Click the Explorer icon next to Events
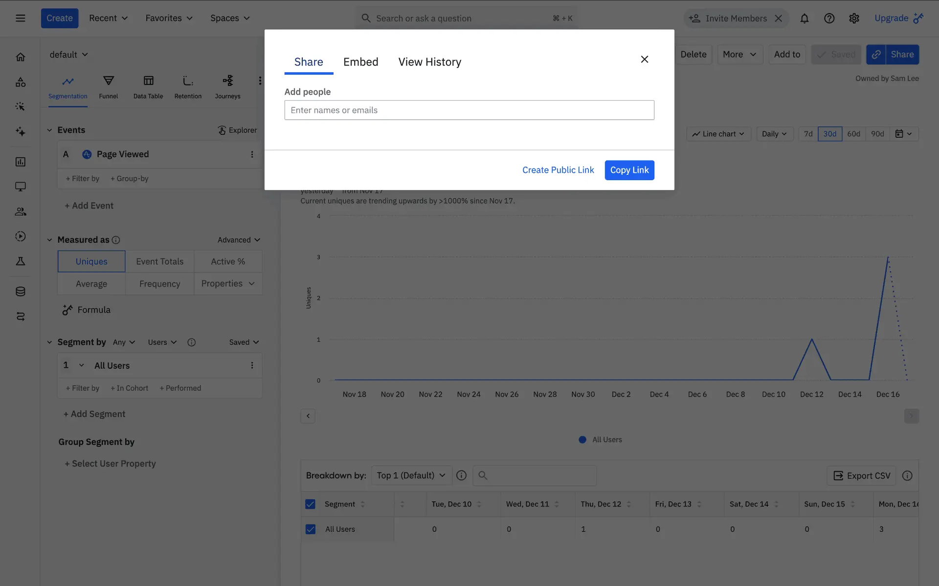Image resolution: width=939 pixels, height=586 pixels. [x=222, y=130]
